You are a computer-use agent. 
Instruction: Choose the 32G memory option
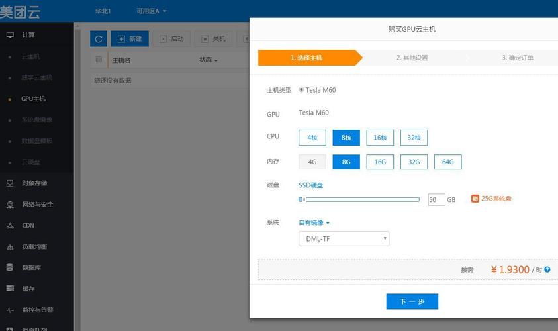[x=414, y=162]
